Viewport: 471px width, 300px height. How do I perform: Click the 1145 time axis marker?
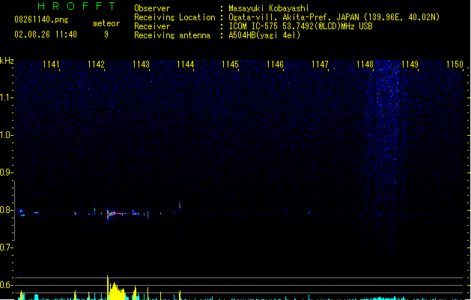(230, 64)
